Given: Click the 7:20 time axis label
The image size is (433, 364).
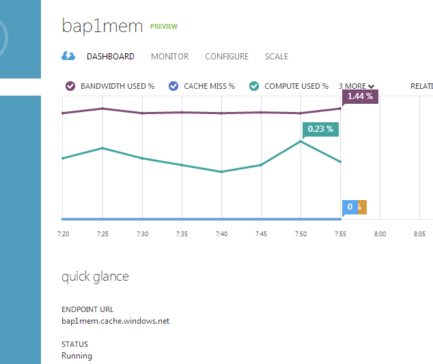Looking at the screenshot, I should pyautogui.click(x=64, y=234).
